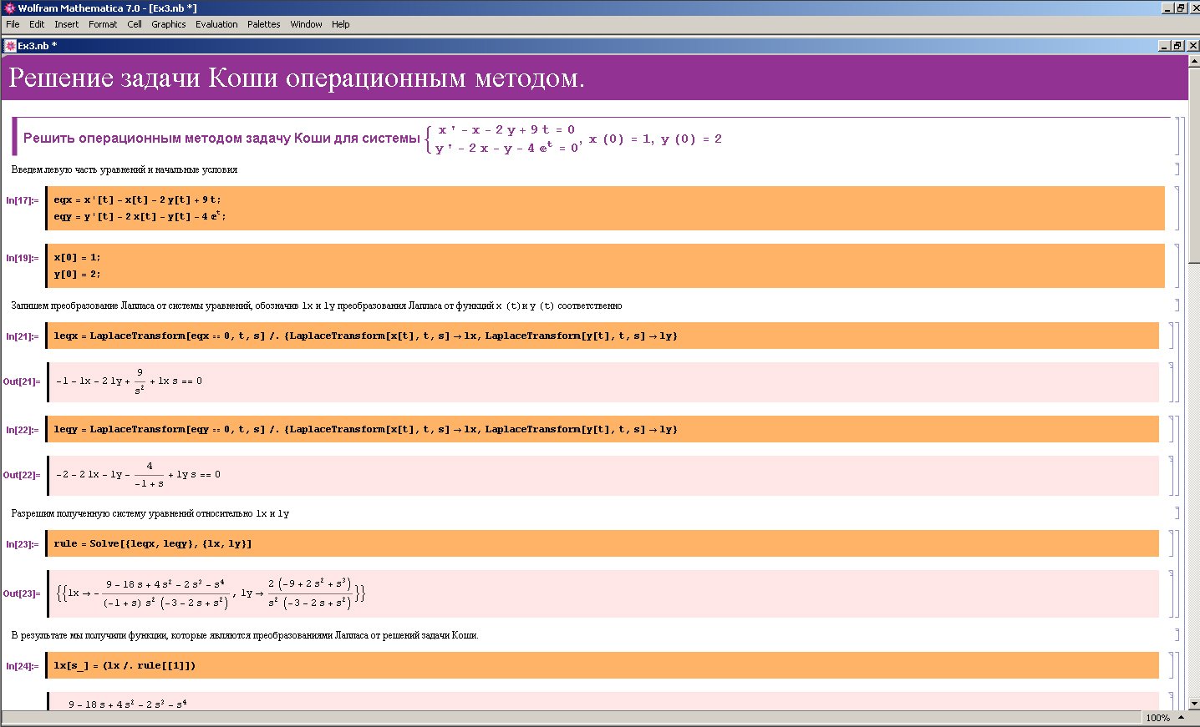
Task: Open the Graphics menu
Action: 168,24
